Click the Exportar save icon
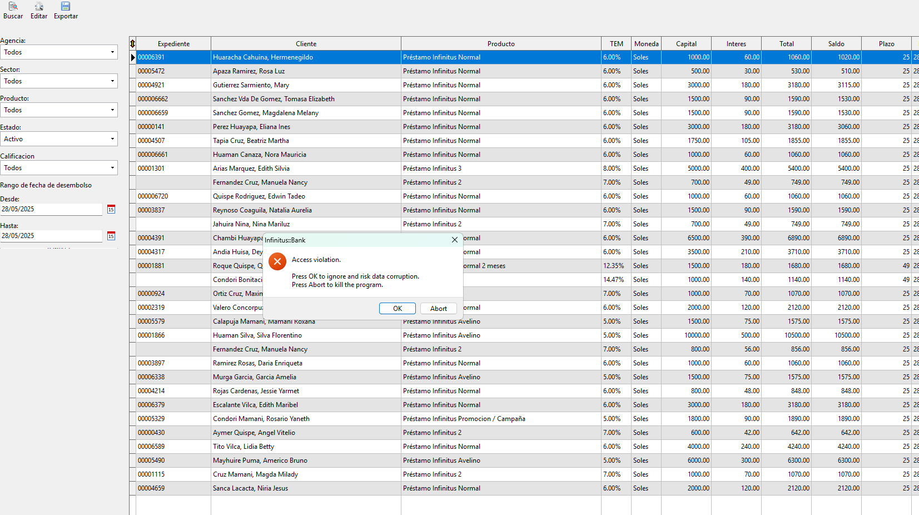The width and height of the screenshot is (919, 515). [x=66, y=7]
